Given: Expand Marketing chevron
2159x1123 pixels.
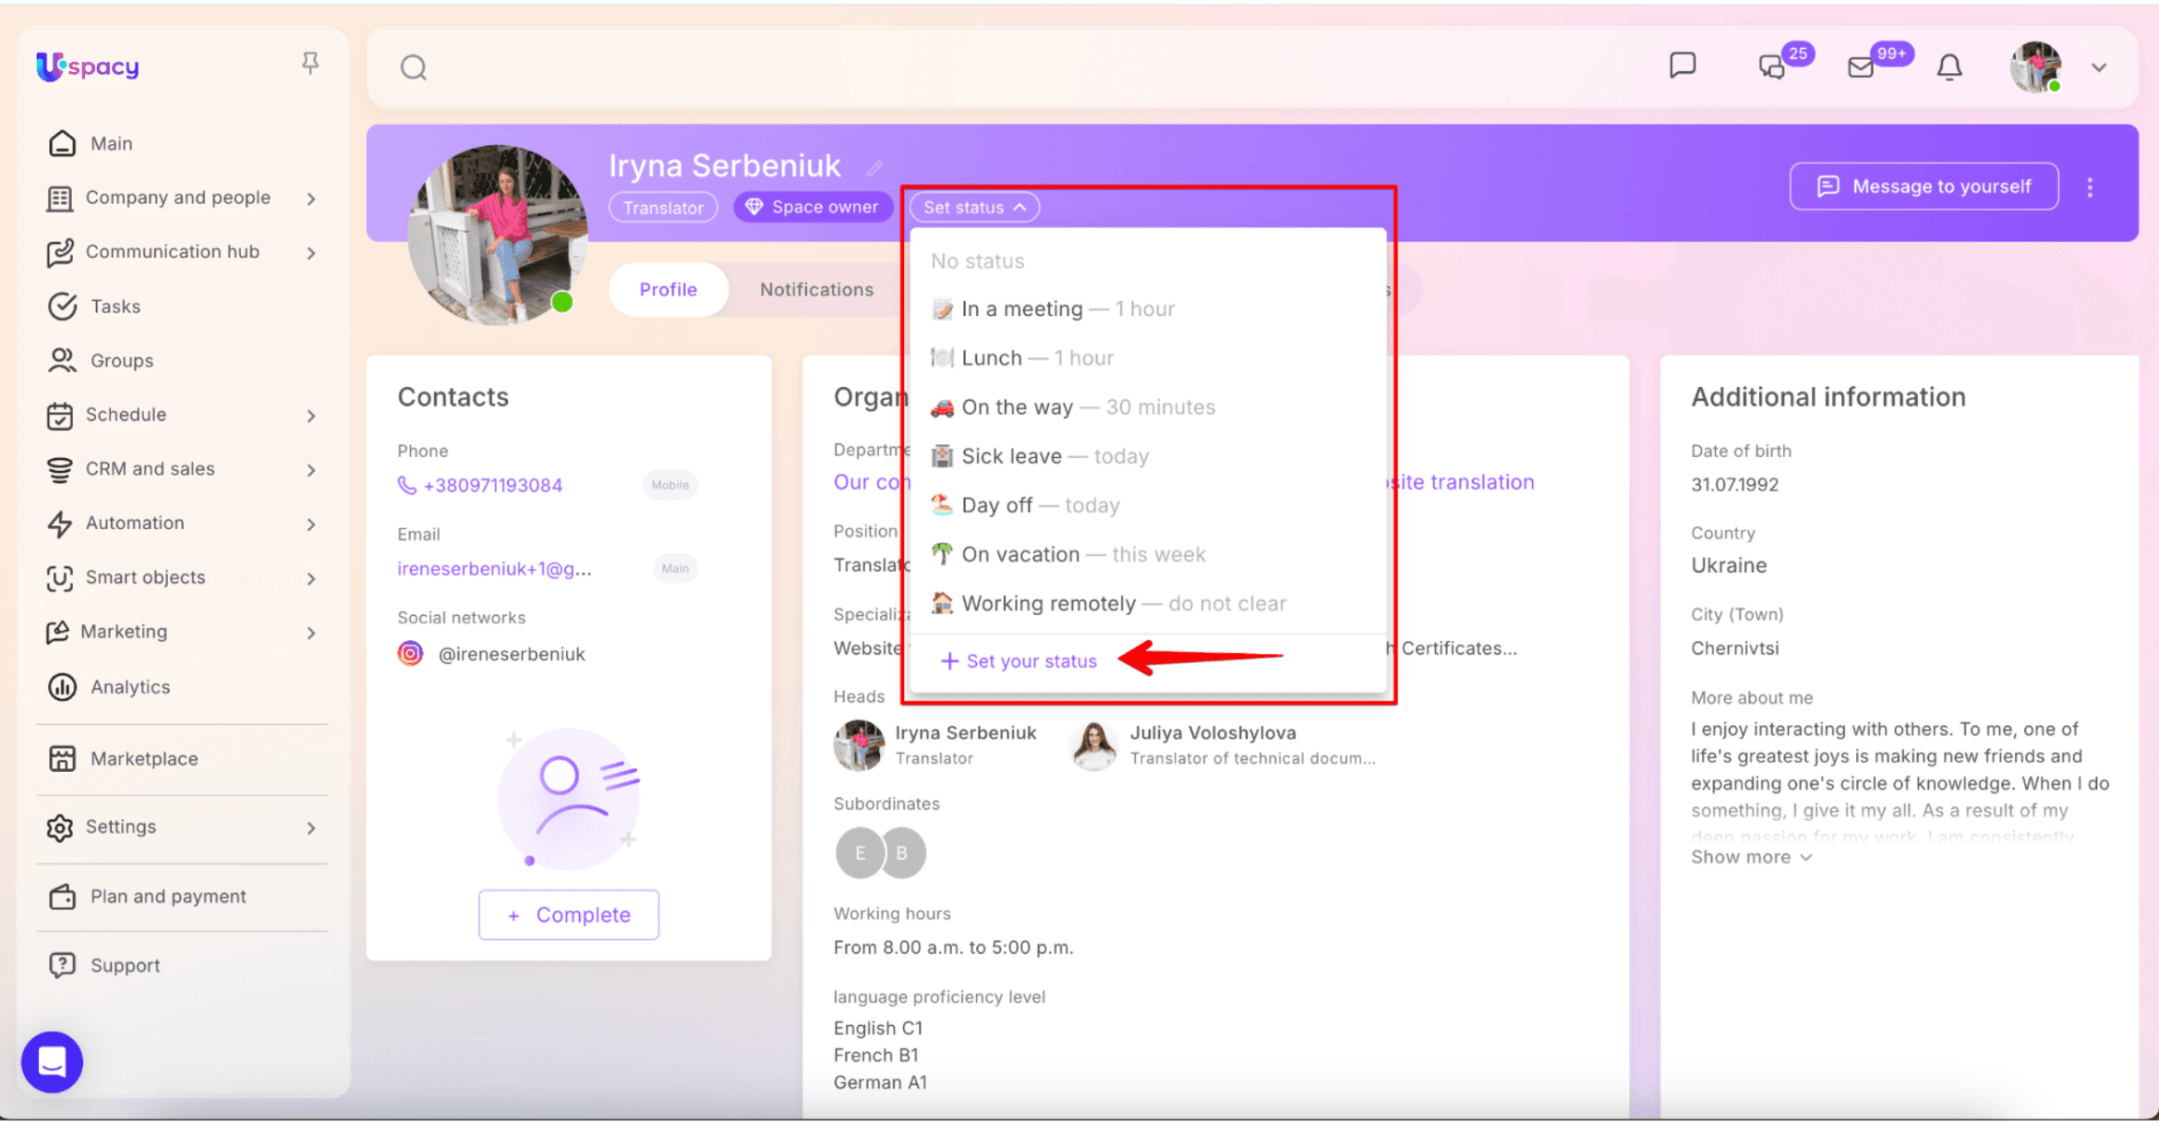Looking at the screenshot, I should point(311,633).
